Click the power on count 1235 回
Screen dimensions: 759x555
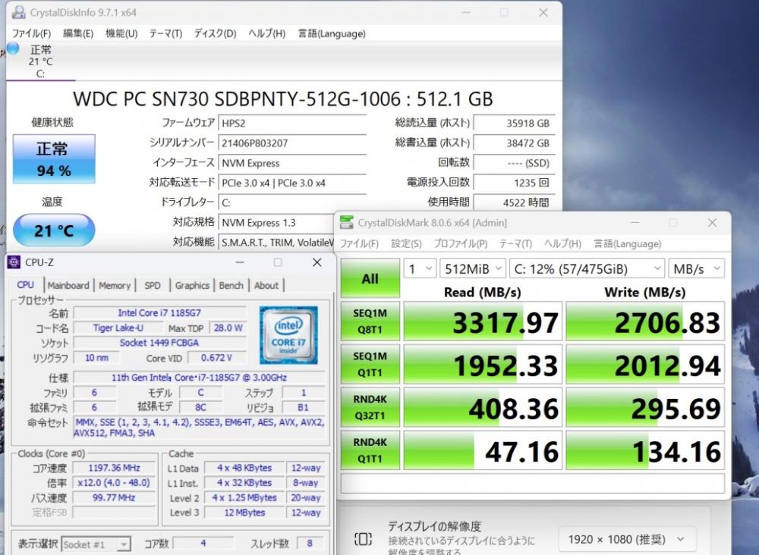click(x=514, y=183)
